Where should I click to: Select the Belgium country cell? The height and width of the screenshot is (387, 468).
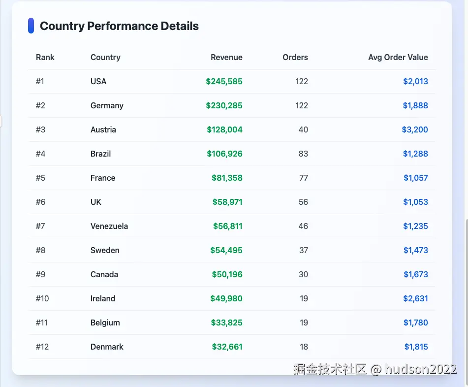(105, 322)
